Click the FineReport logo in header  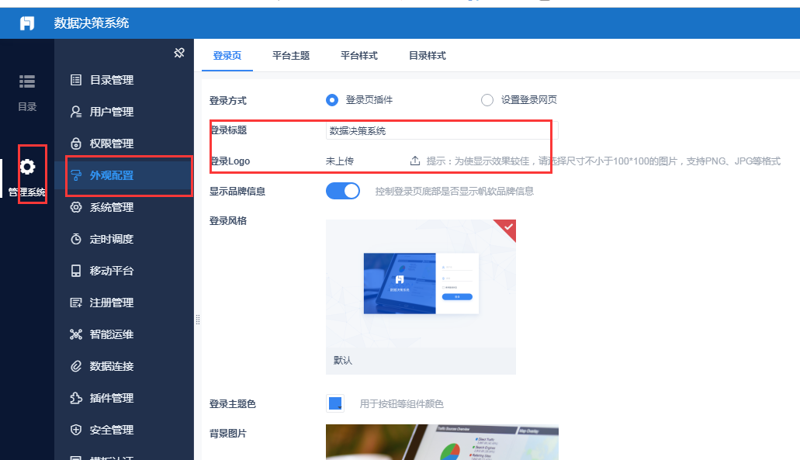[27, 23]
